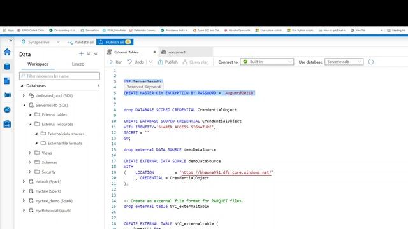Click the Undo arrow icon
408x229 pixels.
click(x=129, y=62)
